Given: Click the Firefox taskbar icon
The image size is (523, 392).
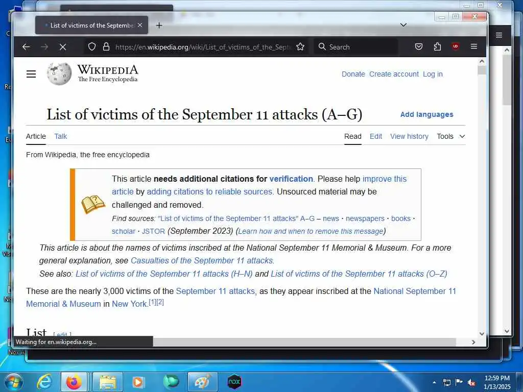Looking at the screenshot, I should coord(74,382).
